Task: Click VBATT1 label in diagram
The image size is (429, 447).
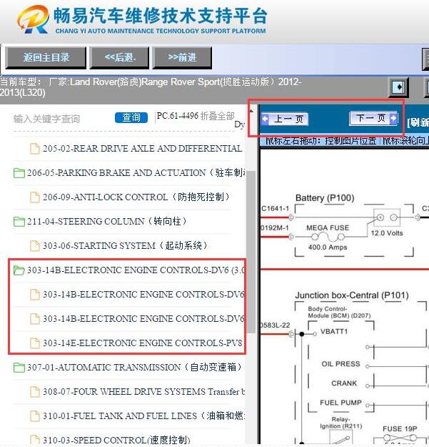Action: point(334,332)
